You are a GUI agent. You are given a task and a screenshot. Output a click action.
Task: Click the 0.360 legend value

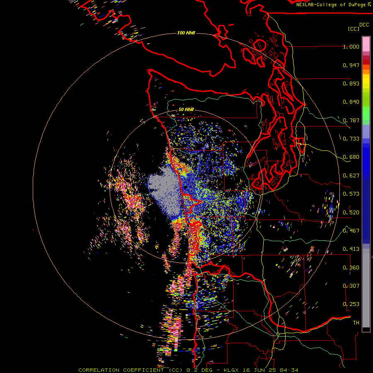coord(351,267)
